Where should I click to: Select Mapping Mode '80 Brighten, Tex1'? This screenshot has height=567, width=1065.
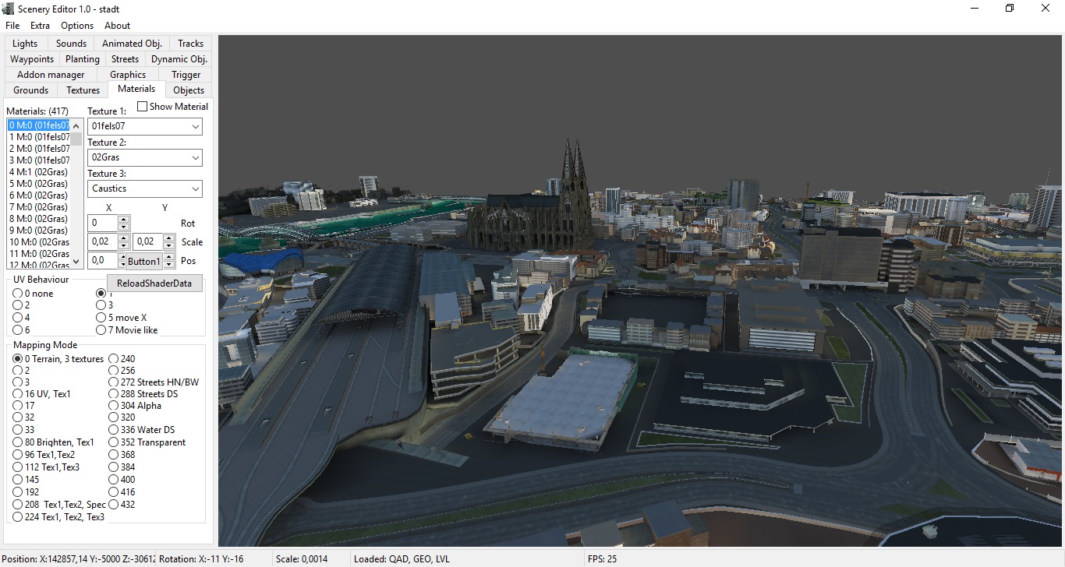pos(54,442)
